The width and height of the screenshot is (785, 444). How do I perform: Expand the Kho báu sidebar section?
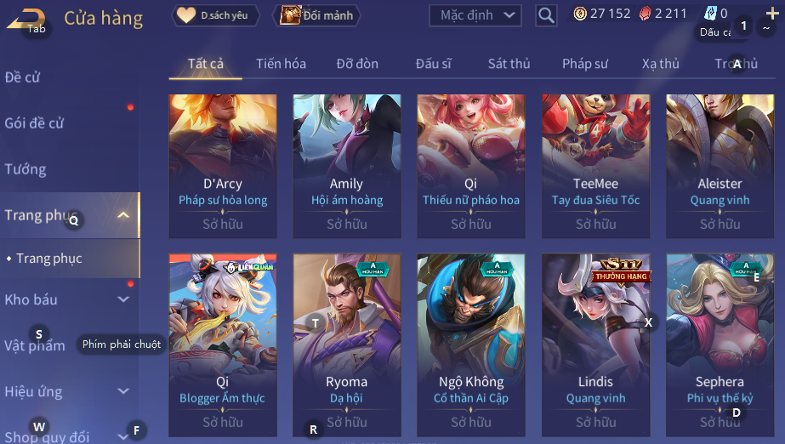pos(123,299)
